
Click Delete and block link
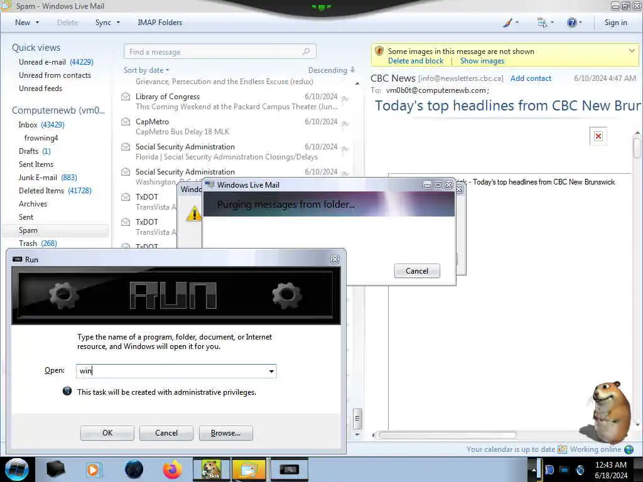tap(416, 61)
